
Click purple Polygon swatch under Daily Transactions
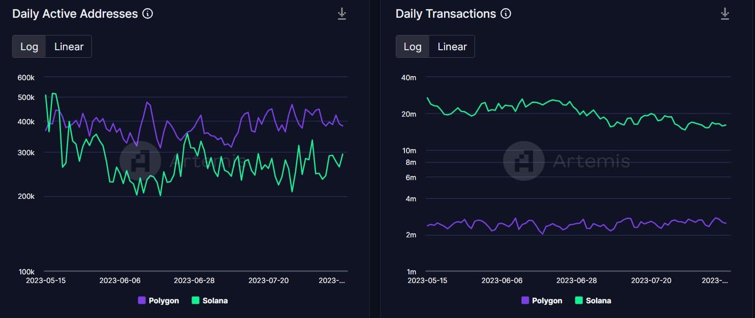click(525, 300)
